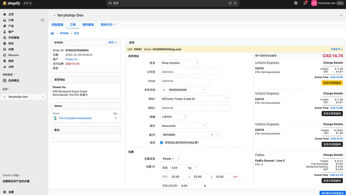Expand the 销售渠道 sales channels section
Screen dimensions: 346x195
tap(9, 75)
